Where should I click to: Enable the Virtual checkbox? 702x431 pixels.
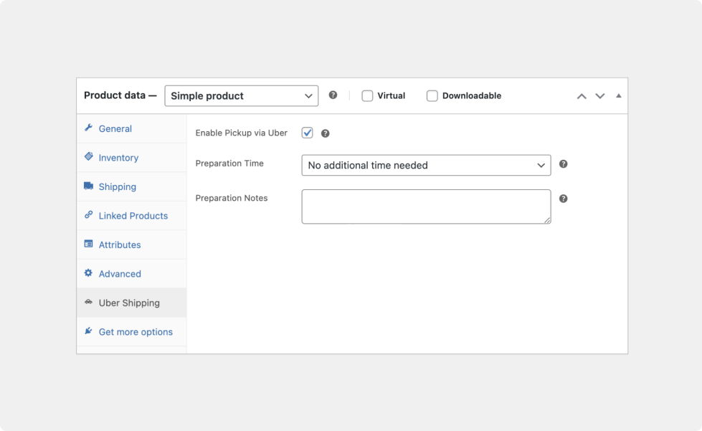click(x=367, y=96)
